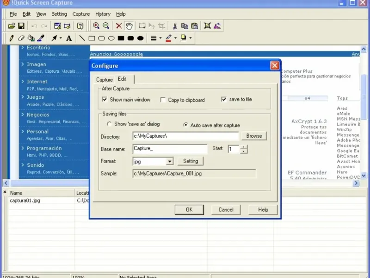Viewport: 370px width, 278px height.
Task: Select the Eraser tool
Action: coord(21,38)
